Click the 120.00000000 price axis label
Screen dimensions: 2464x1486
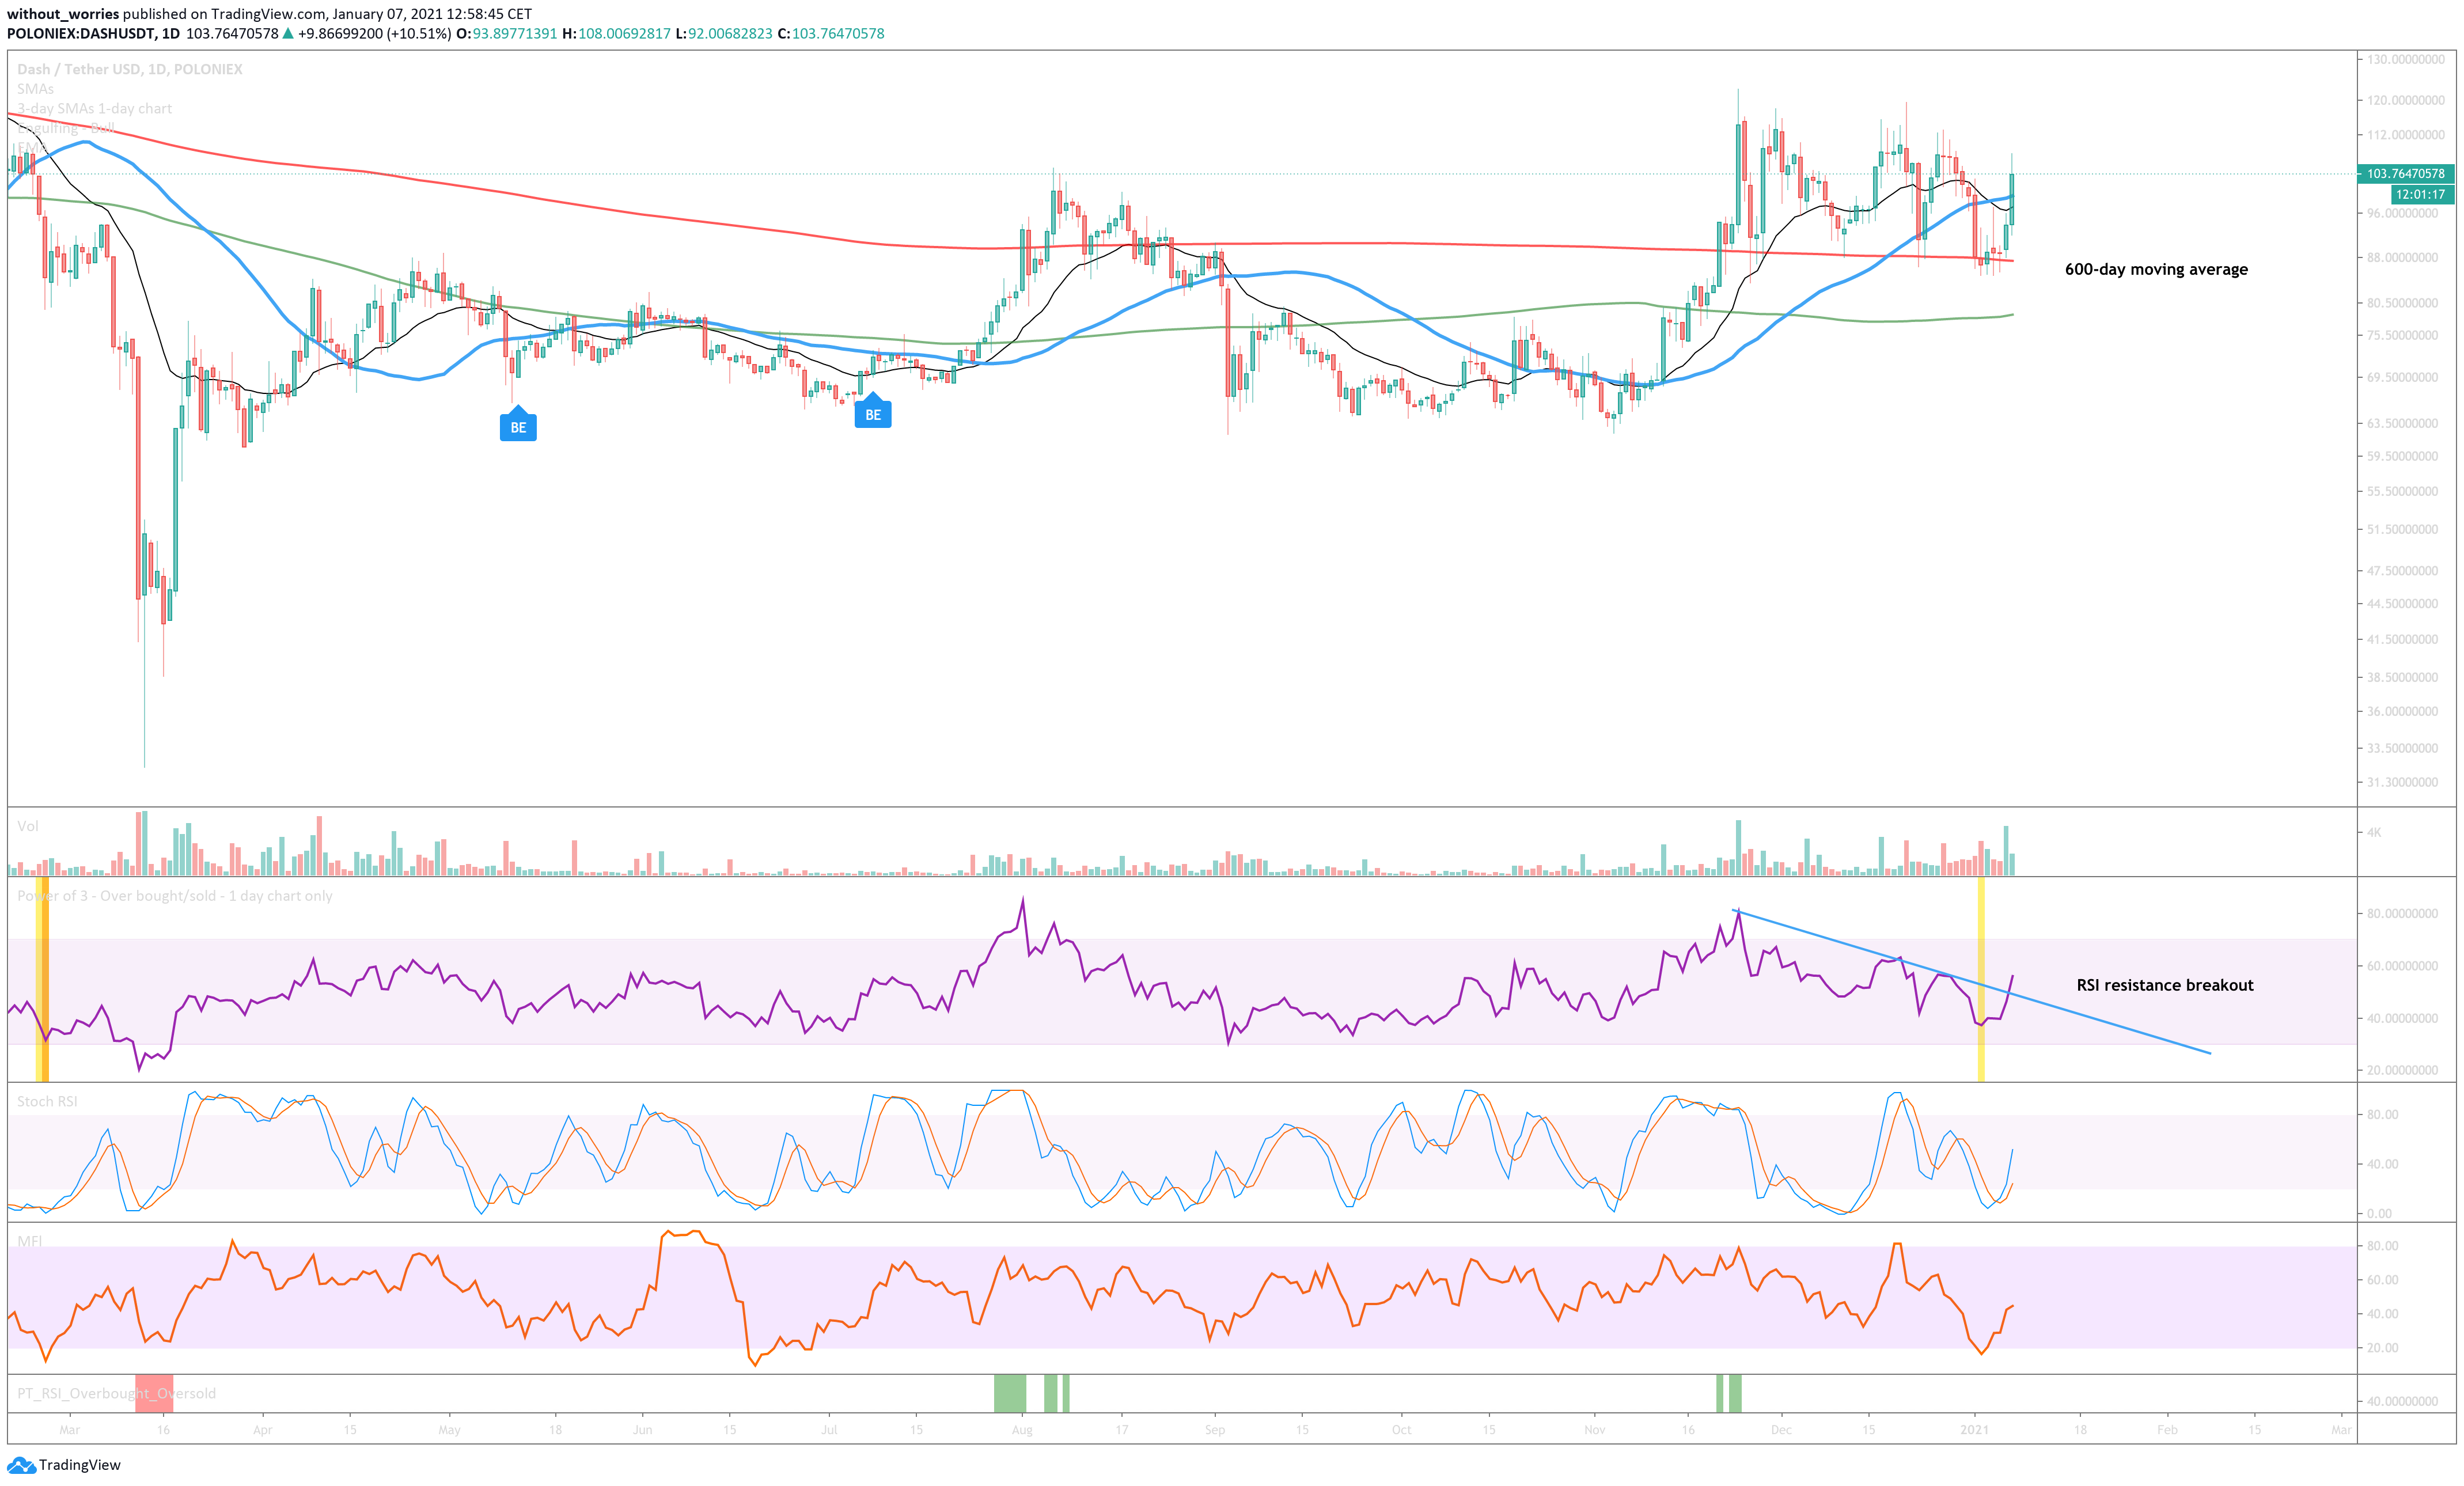coord(2405,100)
